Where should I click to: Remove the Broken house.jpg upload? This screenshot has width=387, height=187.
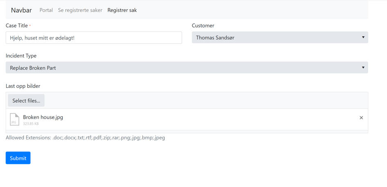pyautogui.click(x=361, y=118)
